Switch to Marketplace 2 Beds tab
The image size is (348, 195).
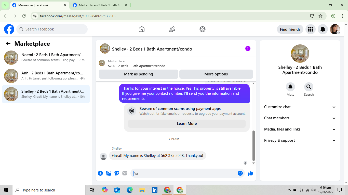pyautogui.click(x=100, y=5)
